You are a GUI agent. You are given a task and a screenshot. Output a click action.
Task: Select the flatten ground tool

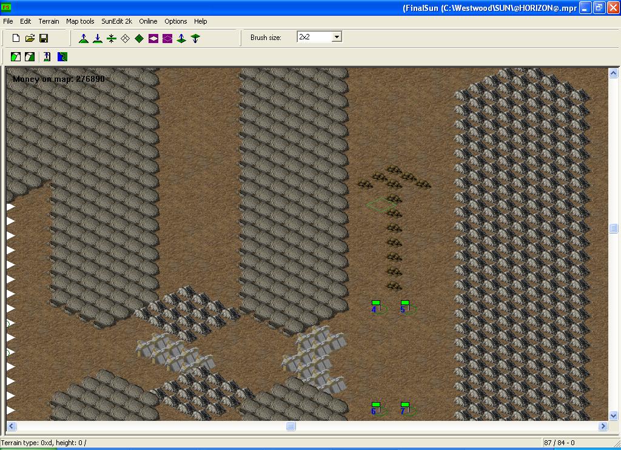coord(112,38)
